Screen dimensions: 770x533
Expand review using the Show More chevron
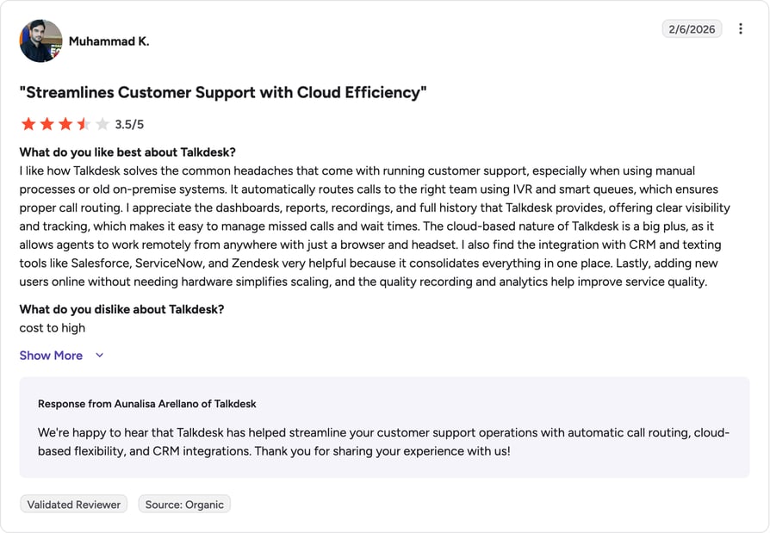pyautogui.click(x=100, y=356)
